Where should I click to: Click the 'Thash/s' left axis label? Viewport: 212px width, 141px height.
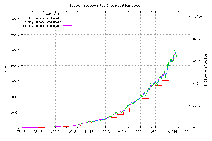click(6, 69)
